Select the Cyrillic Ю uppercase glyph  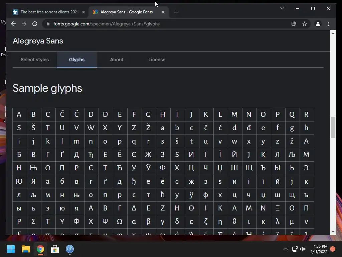(x=19, y=181)
